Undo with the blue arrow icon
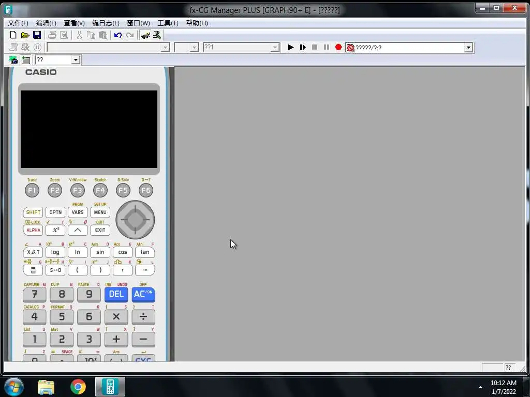 point(118,35)
